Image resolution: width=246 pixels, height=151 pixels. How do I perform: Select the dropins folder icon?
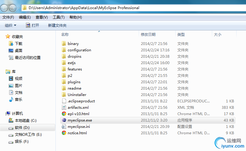coord(64,56)
